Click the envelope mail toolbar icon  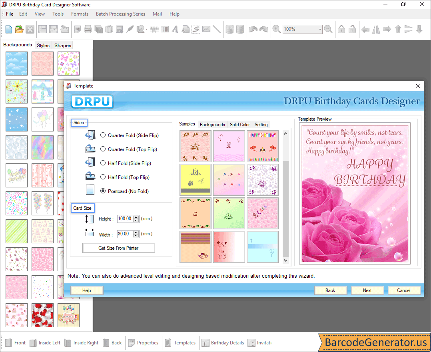[206, 29]
